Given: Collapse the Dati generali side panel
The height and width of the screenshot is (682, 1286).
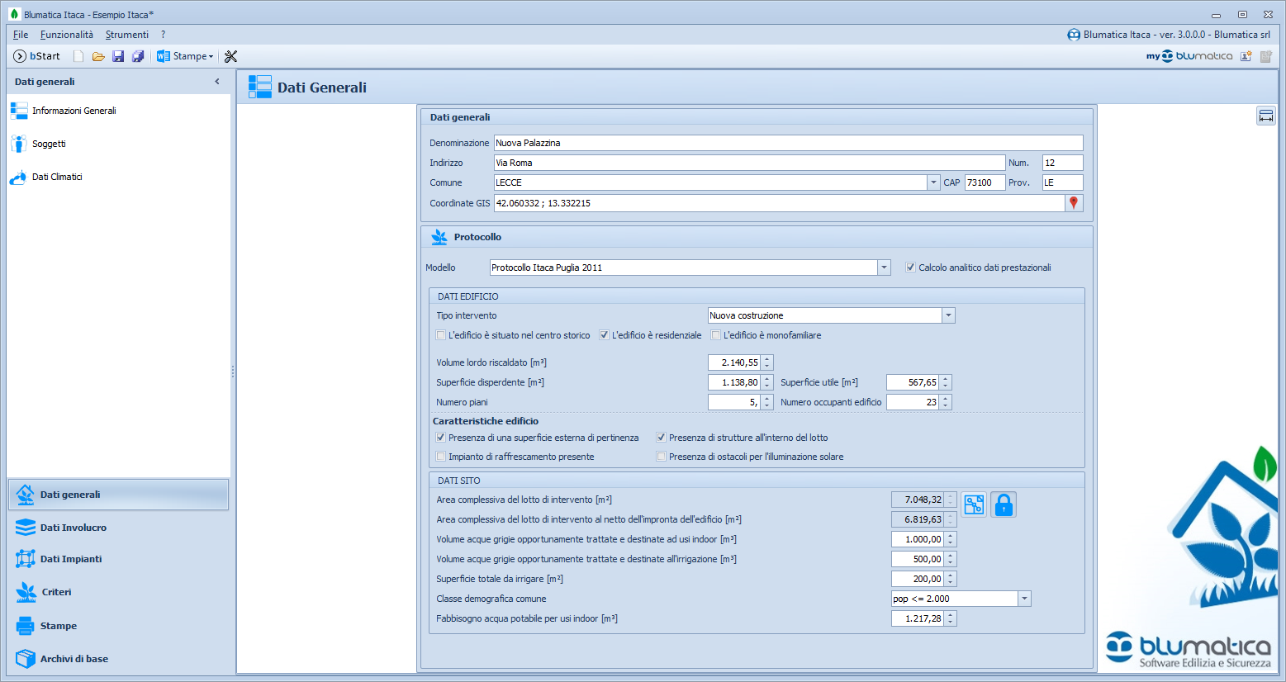Looking at the screenshot, I should 217,82.
